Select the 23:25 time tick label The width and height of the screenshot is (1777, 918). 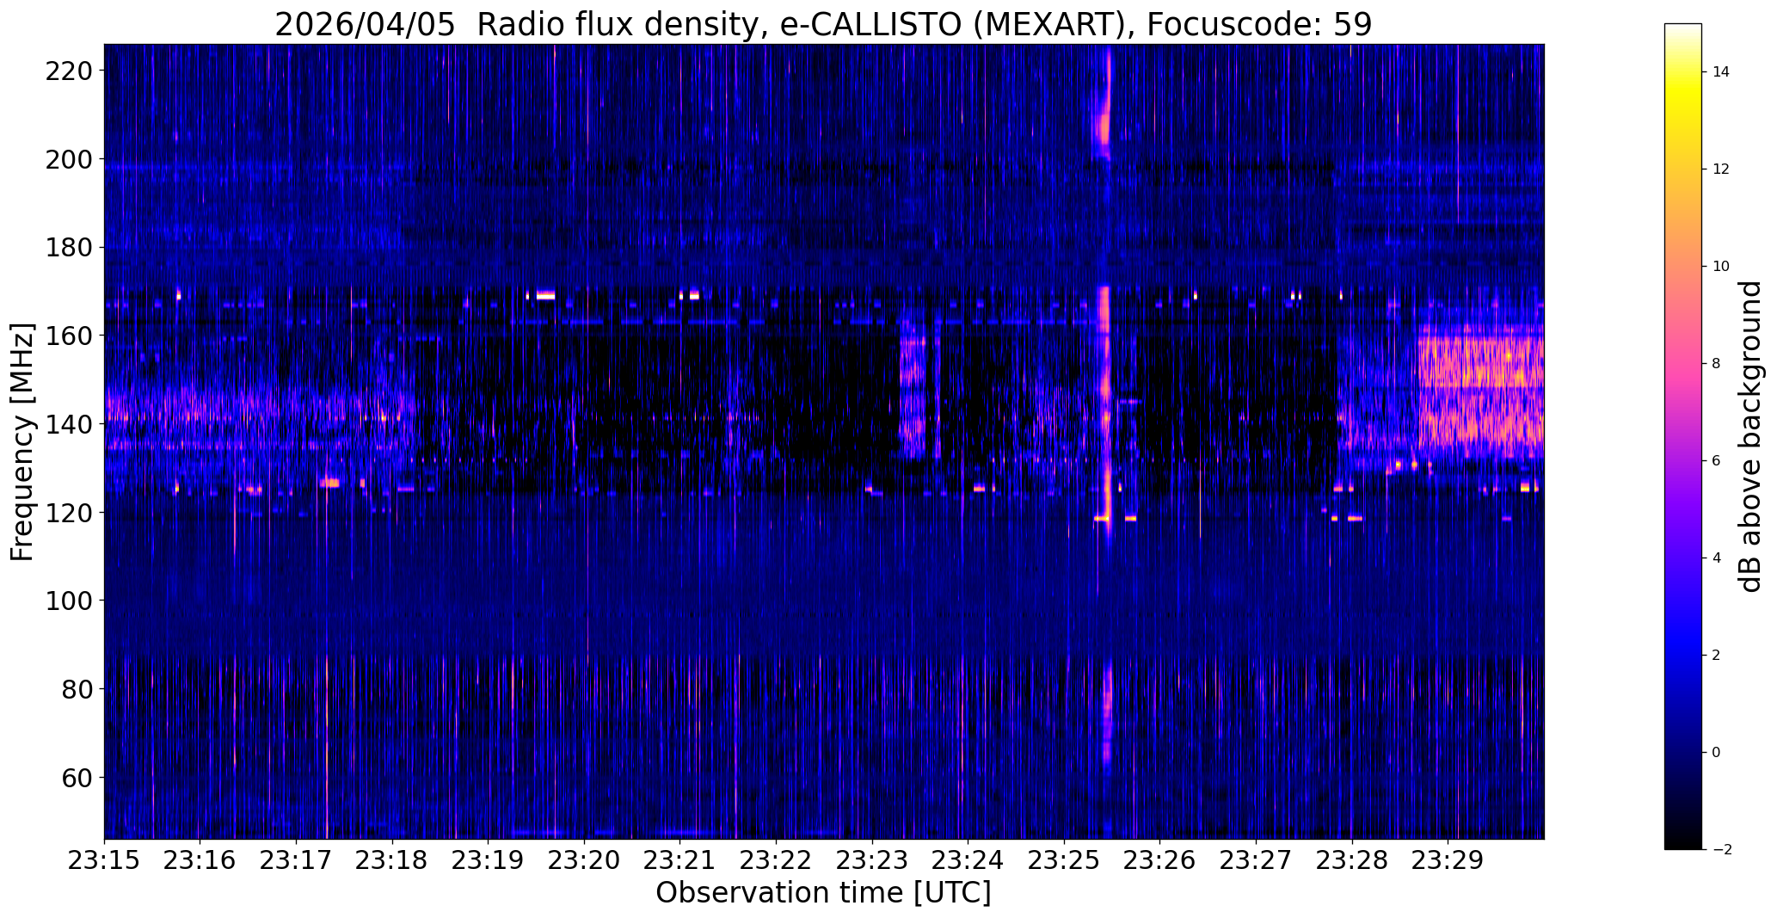tap(1064, 860)
